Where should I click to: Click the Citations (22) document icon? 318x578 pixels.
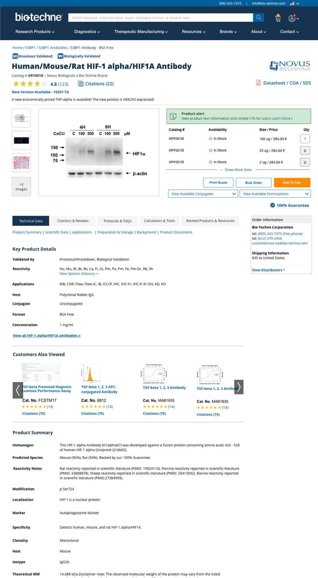point(81,84)
